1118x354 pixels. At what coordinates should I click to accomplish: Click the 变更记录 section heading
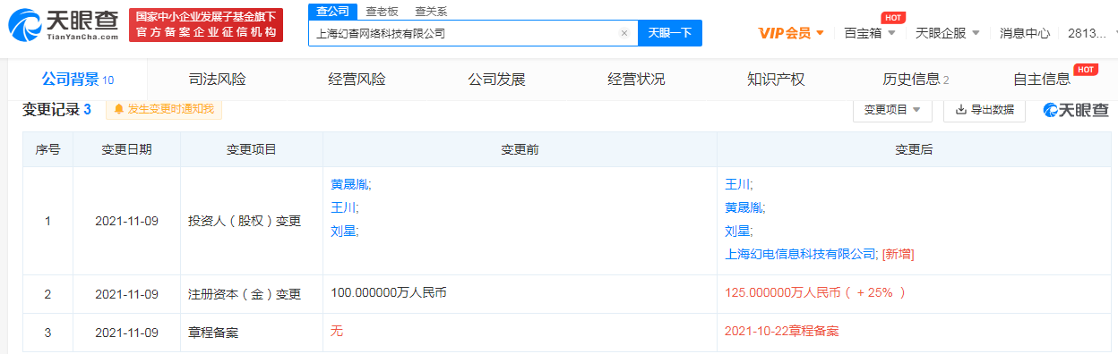56,109
